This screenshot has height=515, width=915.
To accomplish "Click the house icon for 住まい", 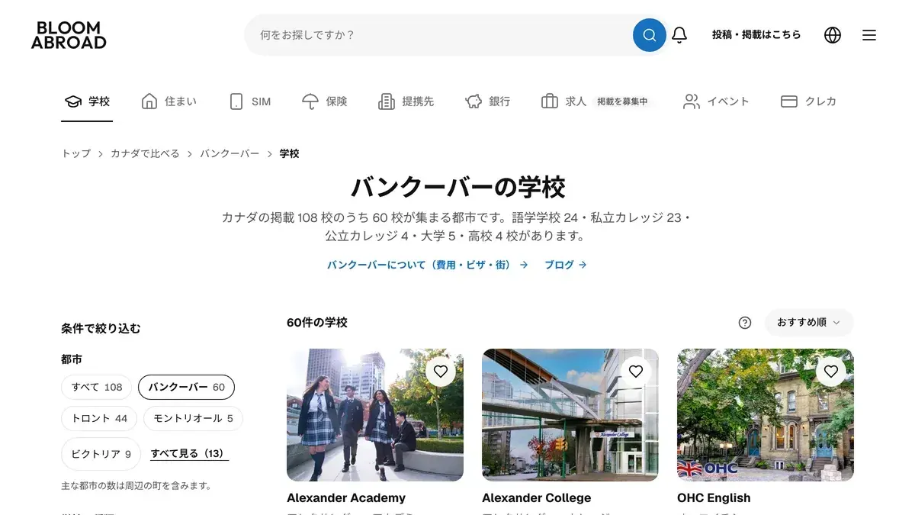I will point(149,101).
